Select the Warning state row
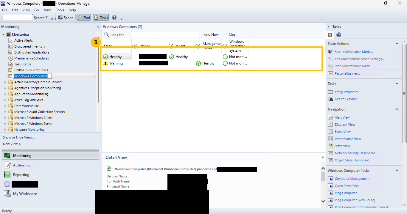Screen dimensions: 407x214 175,63
